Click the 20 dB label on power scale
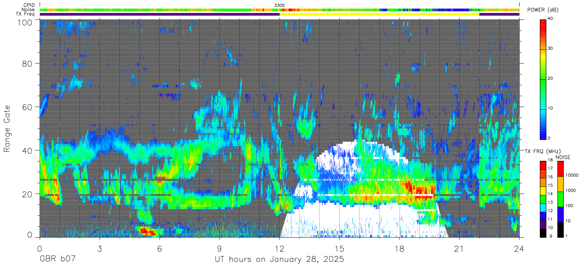This screenshot has height=269, width=584. coord(551,79)
